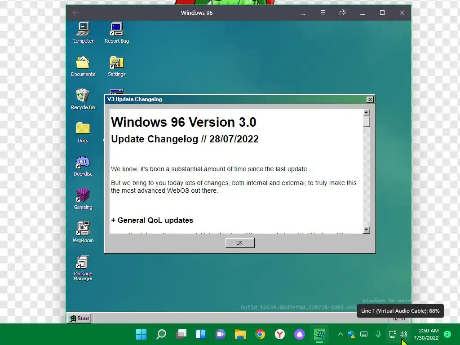Click the changelog scrollbar thumb
The image size is (460, 345).
coord(366,122)
